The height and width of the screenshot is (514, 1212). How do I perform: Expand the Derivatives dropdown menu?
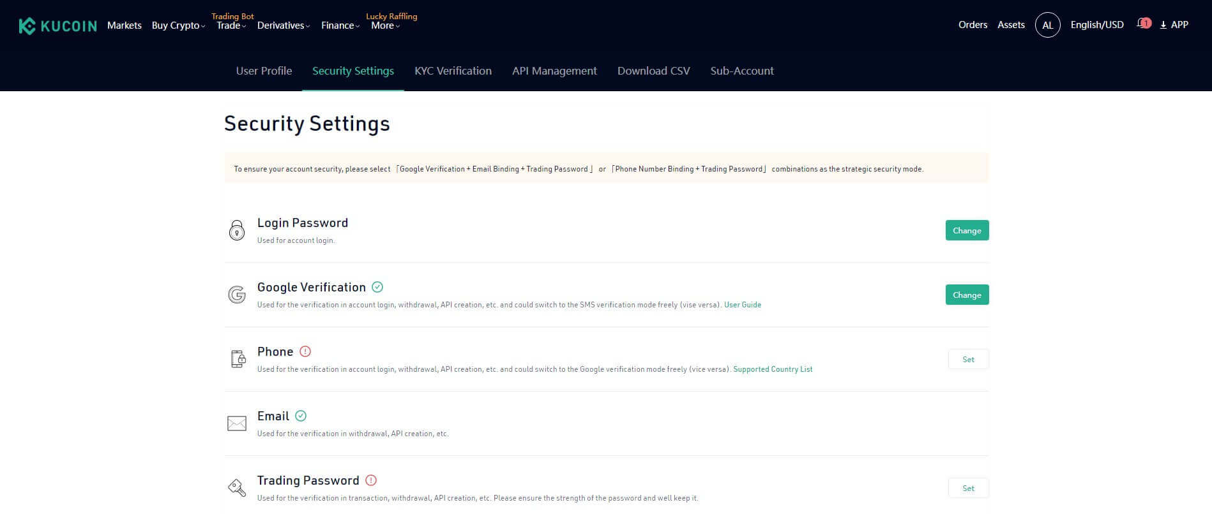pyautogui.click(x=283, y=26)
